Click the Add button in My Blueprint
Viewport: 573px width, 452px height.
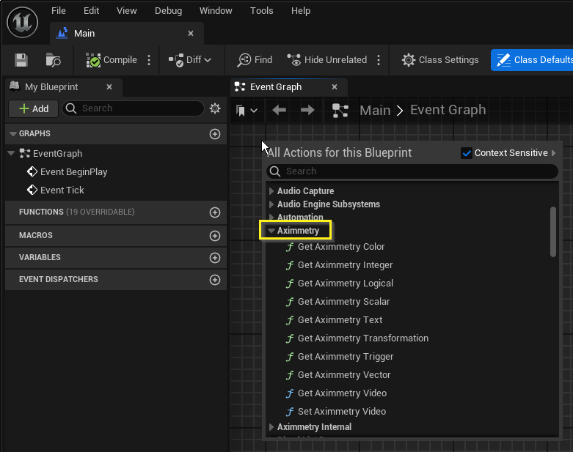click(x=34, y=108)
